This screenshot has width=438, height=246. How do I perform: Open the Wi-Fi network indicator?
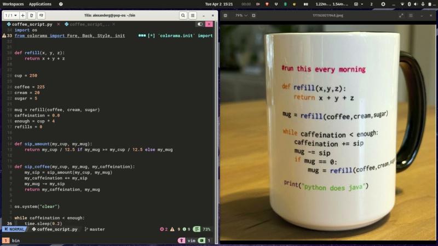pyautogui.click(x=402, y=4)
